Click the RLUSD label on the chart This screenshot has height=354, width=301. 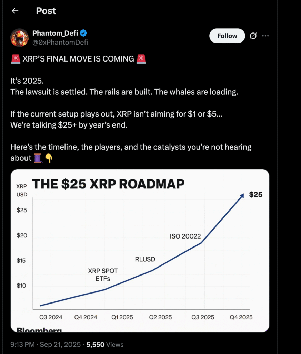(x=145, y=259)
